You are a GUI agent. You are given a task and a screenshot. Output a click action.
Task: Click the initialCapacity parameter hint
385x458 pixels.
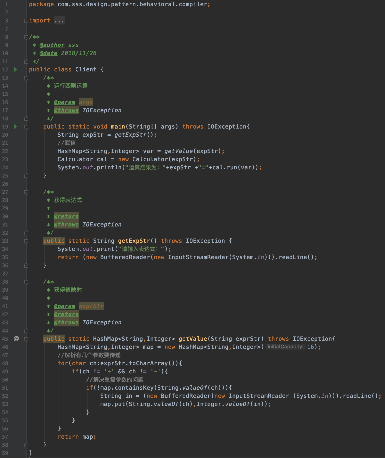coord(285,347)
